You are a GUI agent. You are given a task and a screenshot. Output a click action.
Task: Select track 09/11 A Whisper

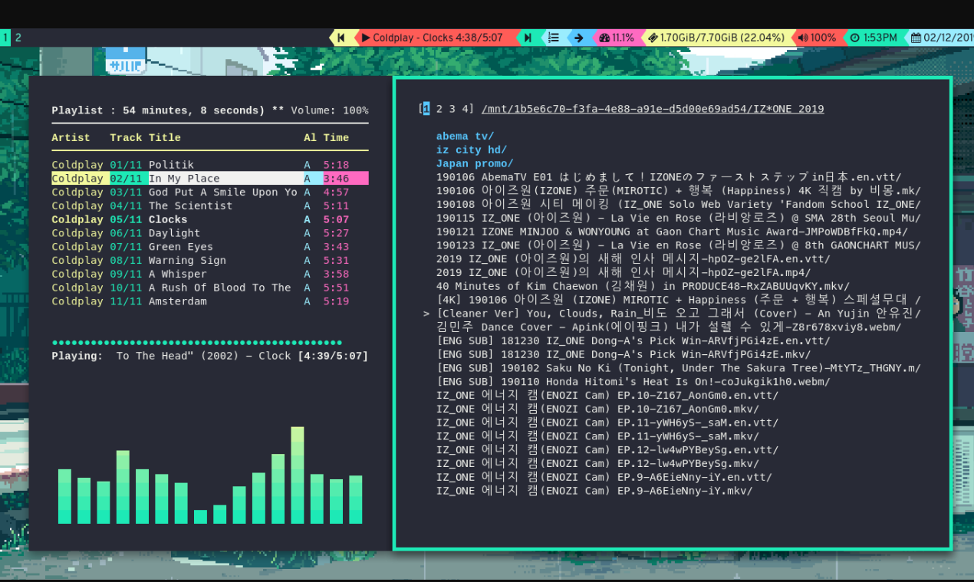point(210,274)
